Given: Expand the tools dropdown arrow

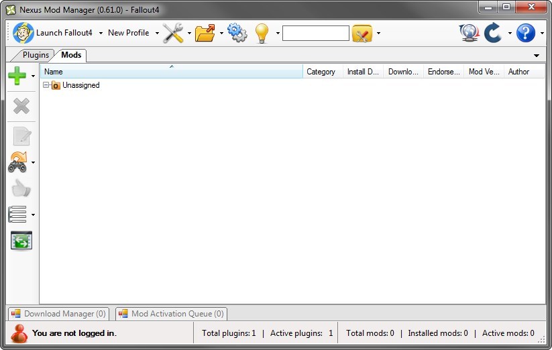Looking at the screenshot, I should 189,33.
